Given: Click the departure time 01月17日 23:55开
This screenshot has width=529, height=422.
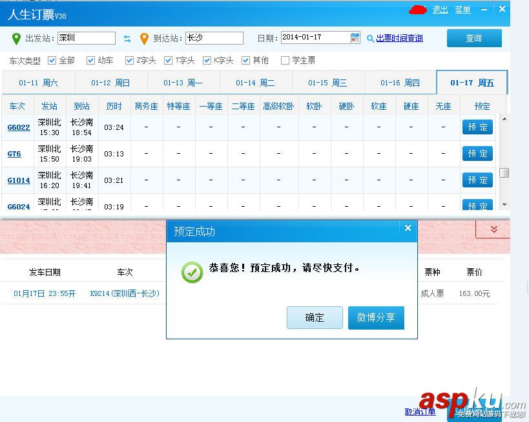Looking at the screenshot, I should (45, 293).
